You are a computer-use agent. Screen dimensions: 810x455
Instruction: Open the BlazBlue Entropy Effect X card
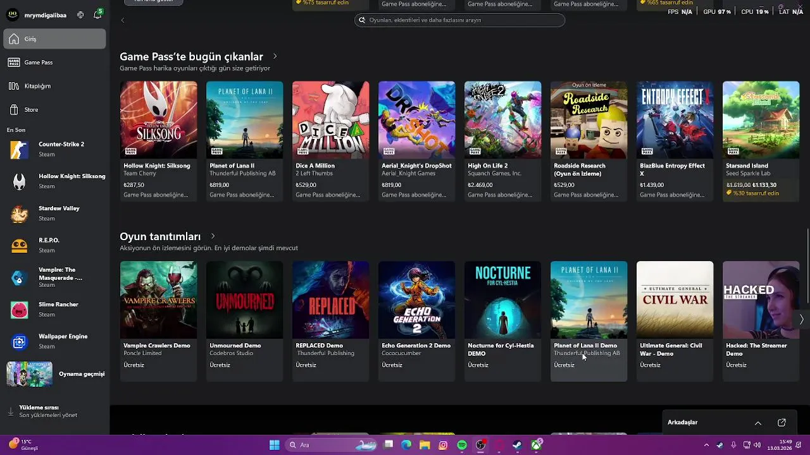pos(675,142)
